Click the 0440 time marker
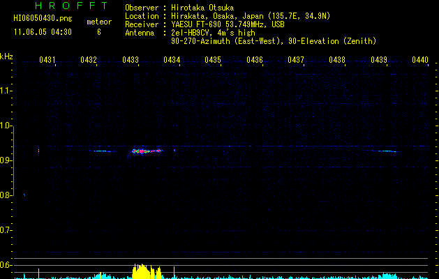Screen dimensions: 439x279 pos(420,60)
